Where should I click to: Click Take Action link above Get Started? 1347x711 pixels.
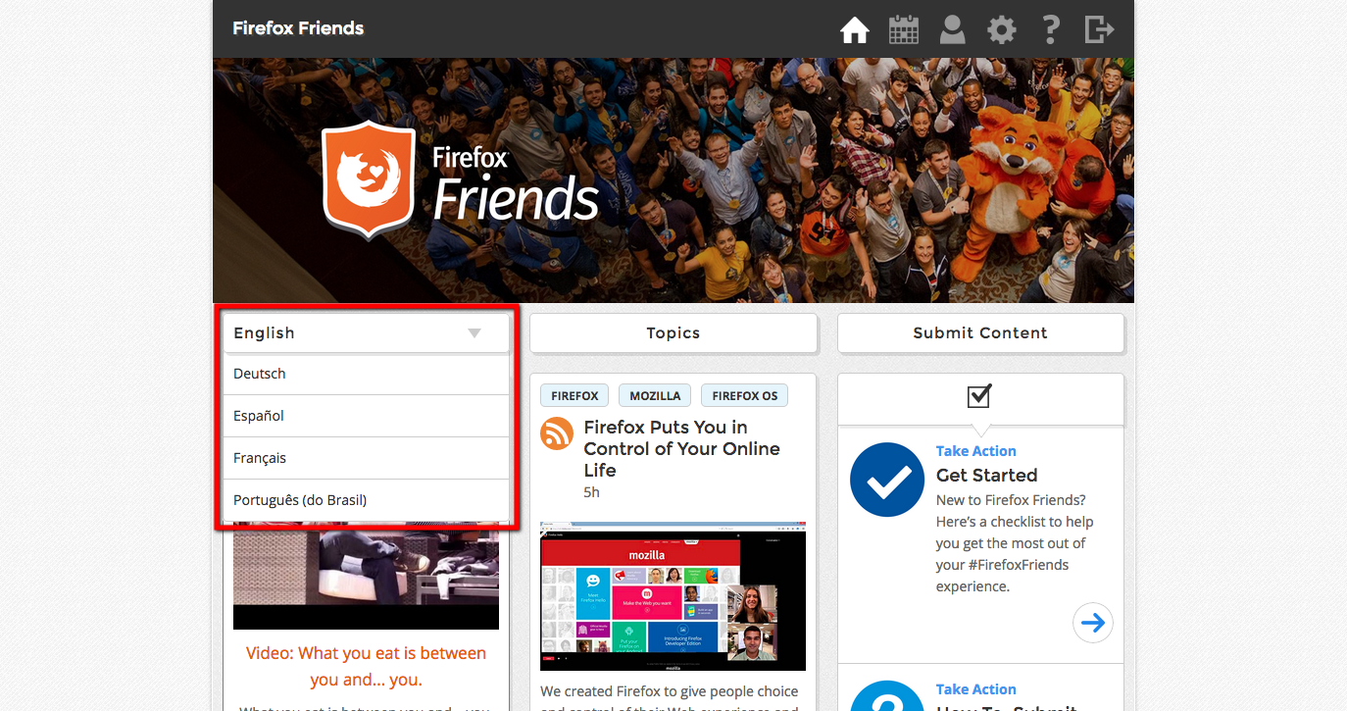(x=975, y=451)
